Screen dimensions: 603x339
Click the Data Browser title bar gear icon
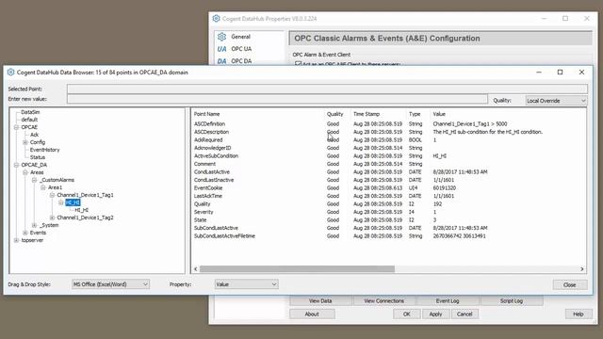point(10,73)
